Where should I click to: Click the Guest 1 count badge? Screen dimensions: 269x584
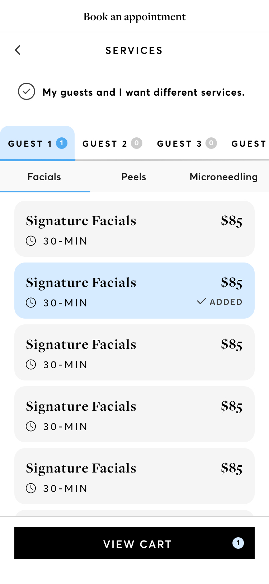coord(62,143)
